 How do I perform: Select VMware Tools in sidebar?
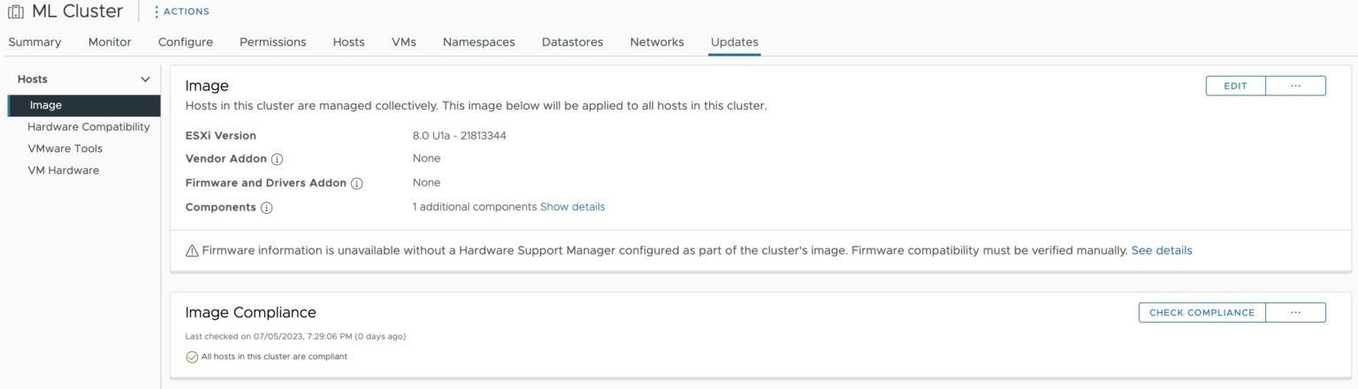65,149
